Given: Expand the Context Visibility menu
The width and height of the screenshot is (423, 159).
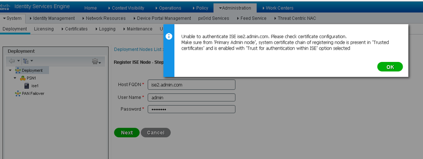Looking at the screenshot, I should click(x=126, y=8).
